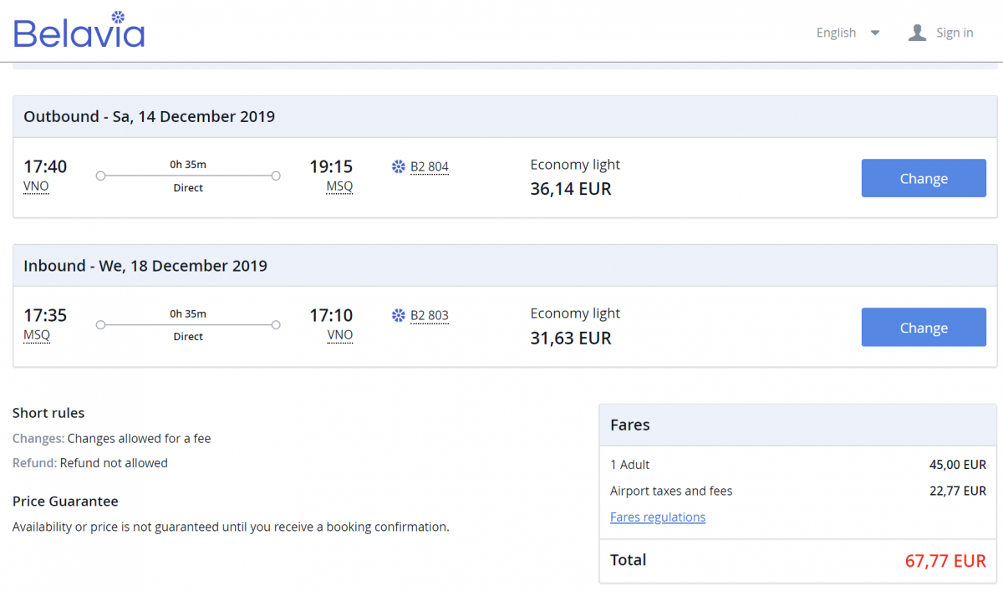Change the inbound flight
The height and width of the screenshot is (591, 1003).
point(924,328)
